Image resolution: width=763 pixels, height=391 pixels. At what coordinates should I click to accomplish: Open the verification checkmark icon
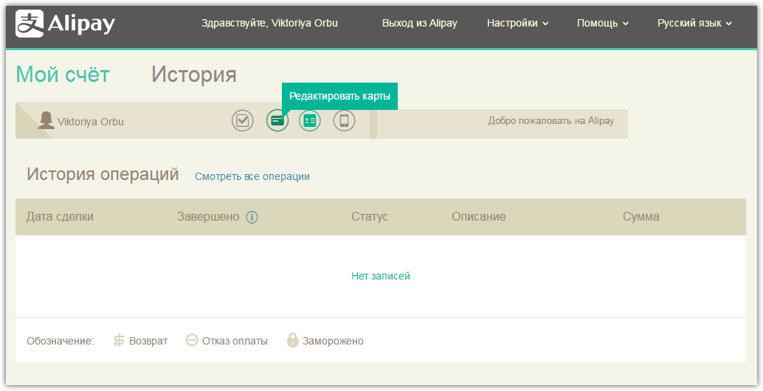click(242, 120)
